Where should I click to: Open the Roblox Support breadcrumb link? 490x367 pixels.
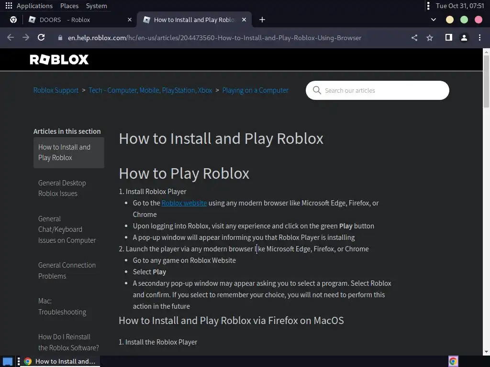[x=56, y=90]
